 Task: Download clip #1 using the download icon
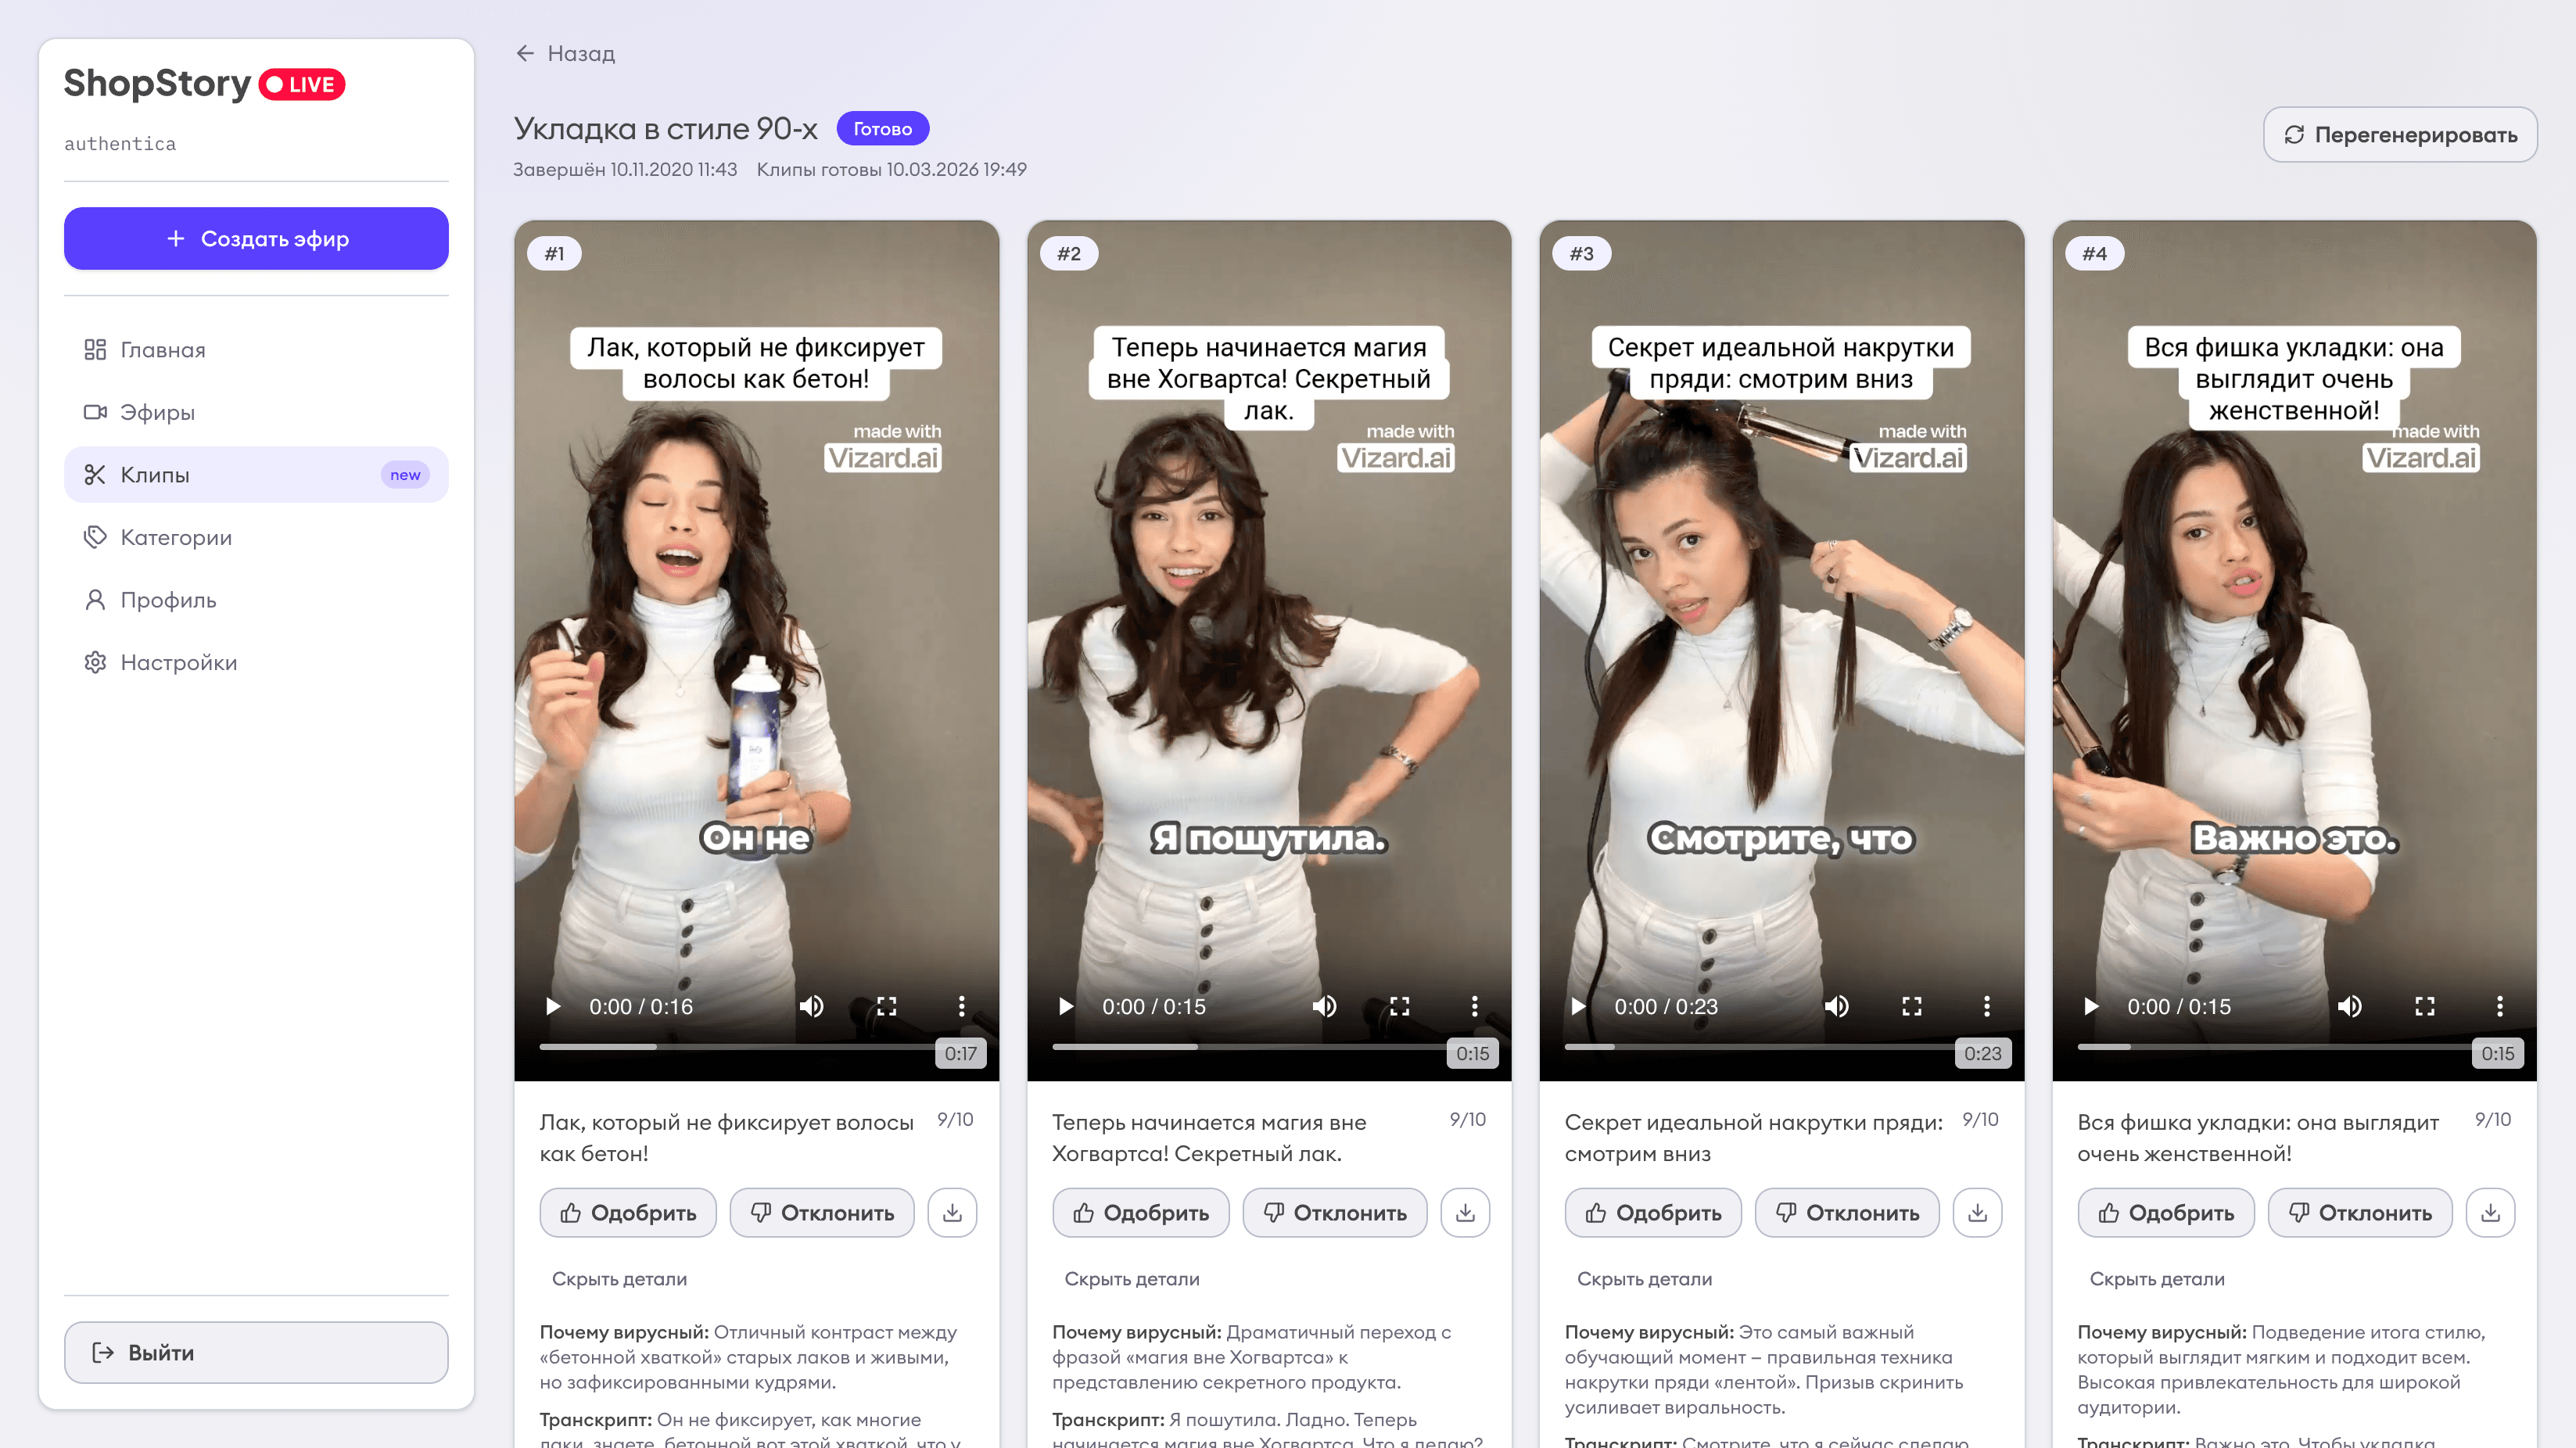(x=952, y=1212)
